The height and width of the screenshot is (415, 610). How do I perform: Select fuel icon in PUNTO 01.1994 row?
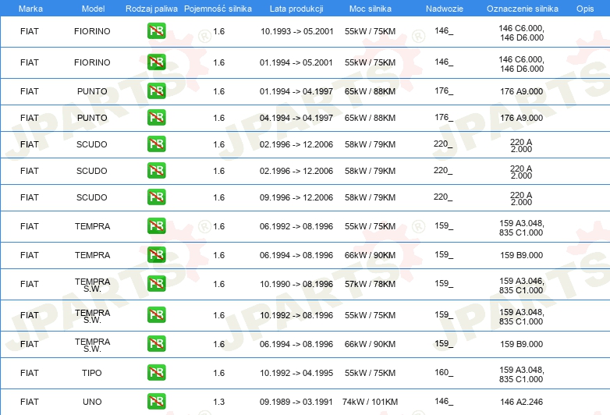tap(156, 90)
